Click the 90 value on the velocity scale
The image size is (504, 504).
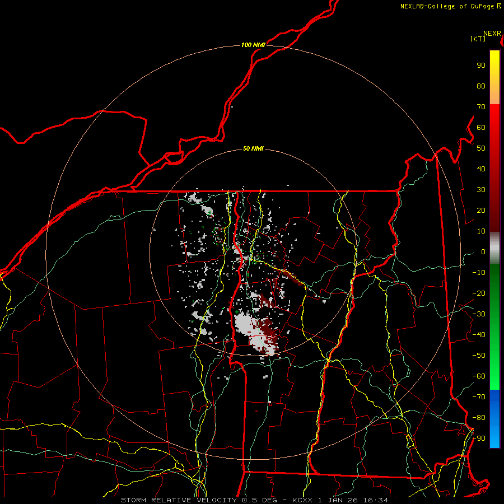click(x=481, y=66)
